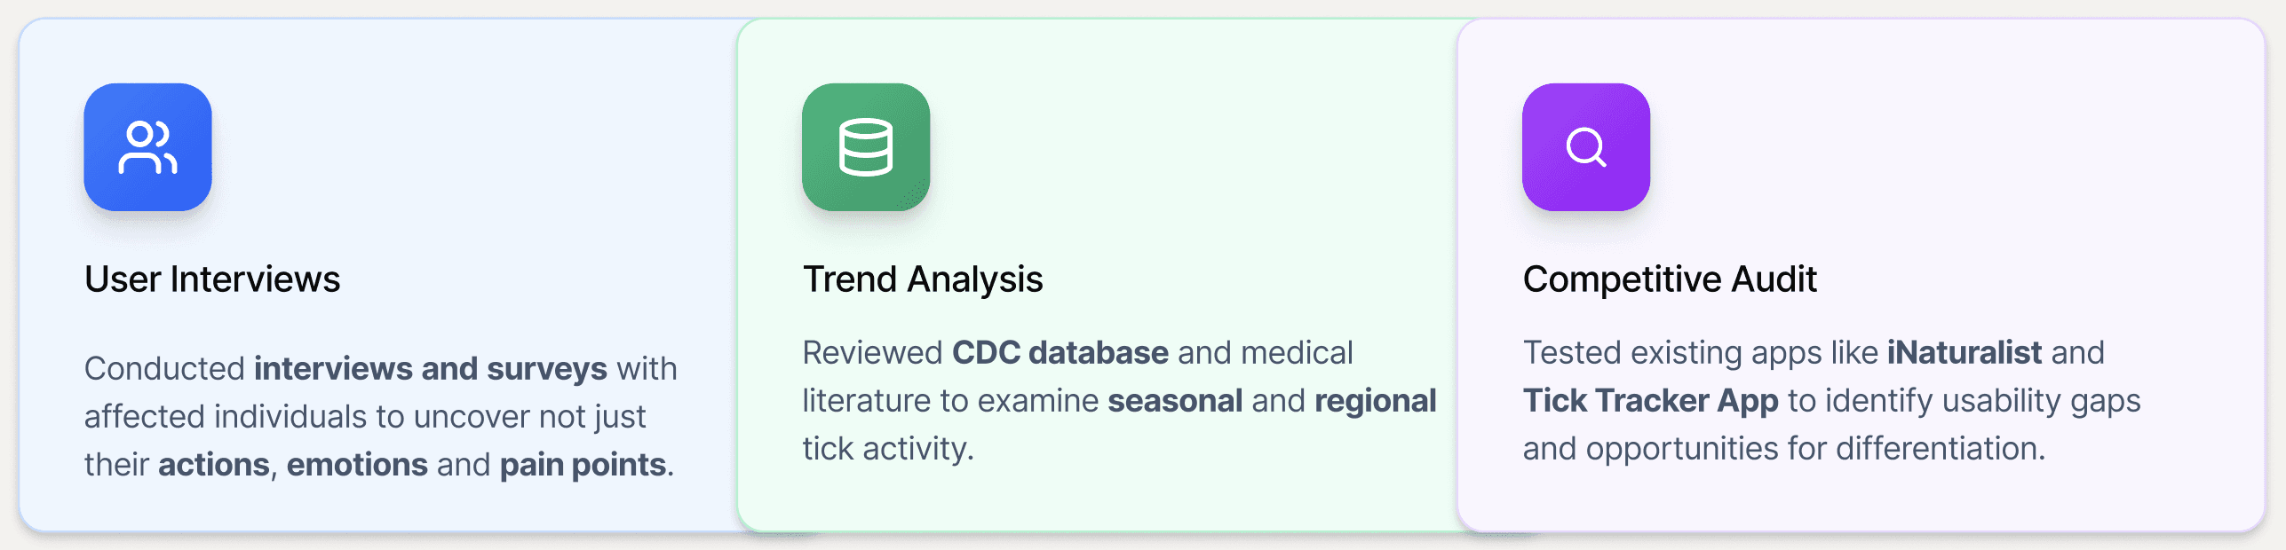Image resolution: width=2286 pixels, height=550 pixels.
Task: Click bold words 'pain points'
Action: (x=583, y=465)
